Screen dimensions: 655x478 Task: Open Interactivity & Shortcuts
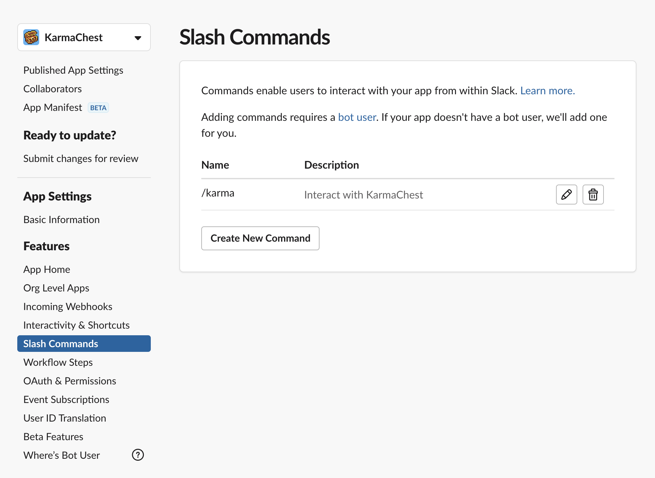coord(76,325)
